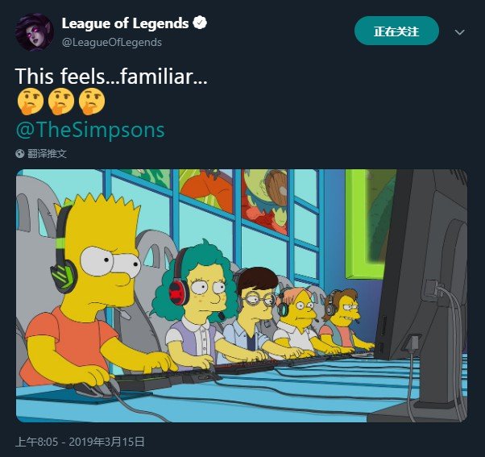Click the middle thinking face emoji
Image resolution: width=485 pixels, height=457 pixels.
tap(61, 102)
